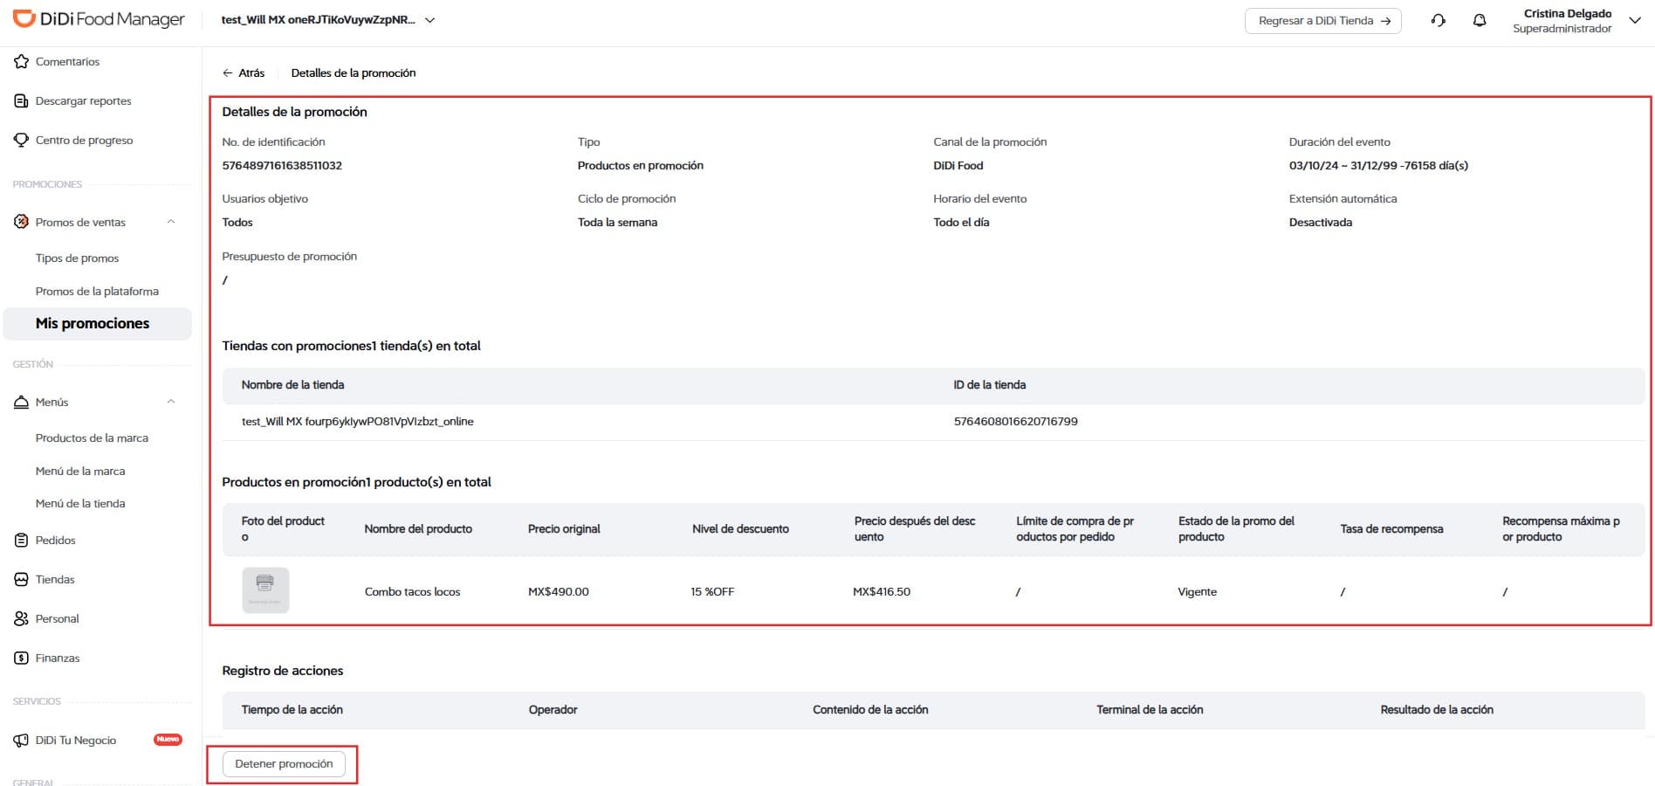This screenshot has height=786, width=1655.
Task: Click the DiDi Food channel value
Action: [x=958, y=165]
